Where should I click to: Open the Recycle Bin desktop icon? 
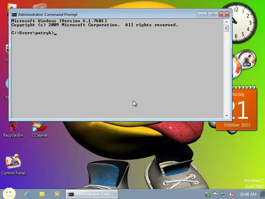click(13, 130)
